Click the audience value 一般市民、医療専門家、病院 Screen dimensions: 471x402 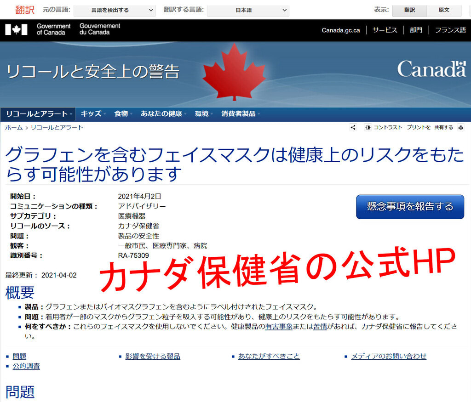point(162,246)
